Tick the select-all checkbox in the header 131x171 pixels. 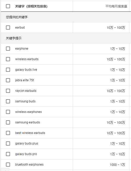click(8, 6)
